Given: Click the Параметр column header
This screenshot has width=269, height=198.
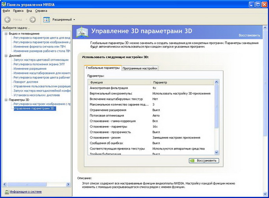Looking at the screenshot, I should click(183, 82).
